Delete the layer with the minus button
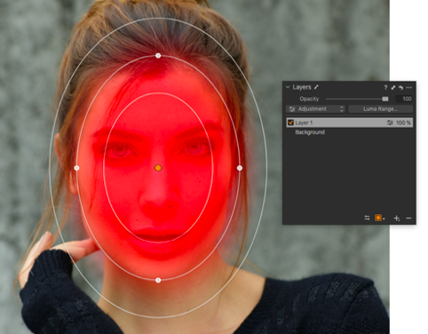The width and height of the screenshot is (428, 334). click(408, 219)
